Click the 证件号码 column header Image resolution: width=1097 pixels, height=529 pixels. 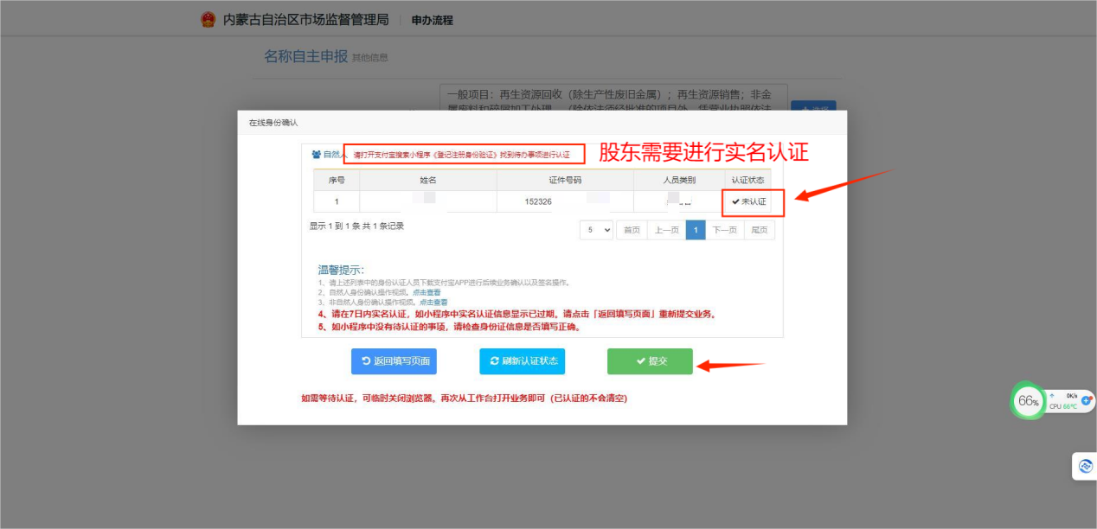click(565, 180)
